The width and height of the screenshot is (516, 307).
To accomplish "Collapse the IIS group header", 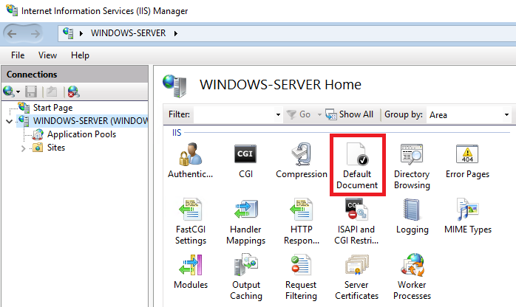I will tap(177, 133).
